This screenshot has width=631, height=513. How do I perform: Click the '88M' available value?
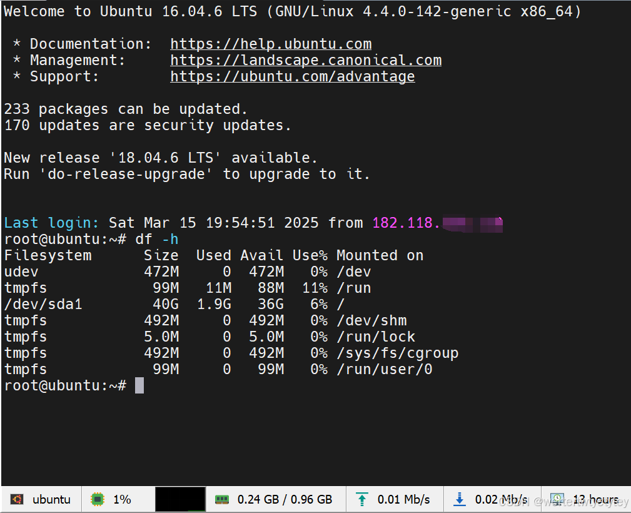coord(270,288)
